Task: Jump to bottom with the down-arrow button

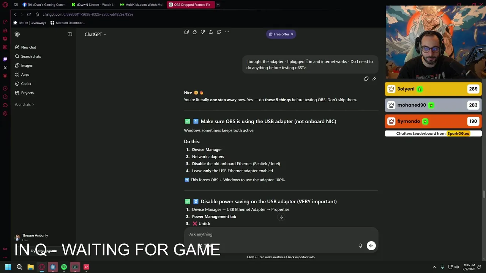Action: pyautogui.click(x=281, y=217)
